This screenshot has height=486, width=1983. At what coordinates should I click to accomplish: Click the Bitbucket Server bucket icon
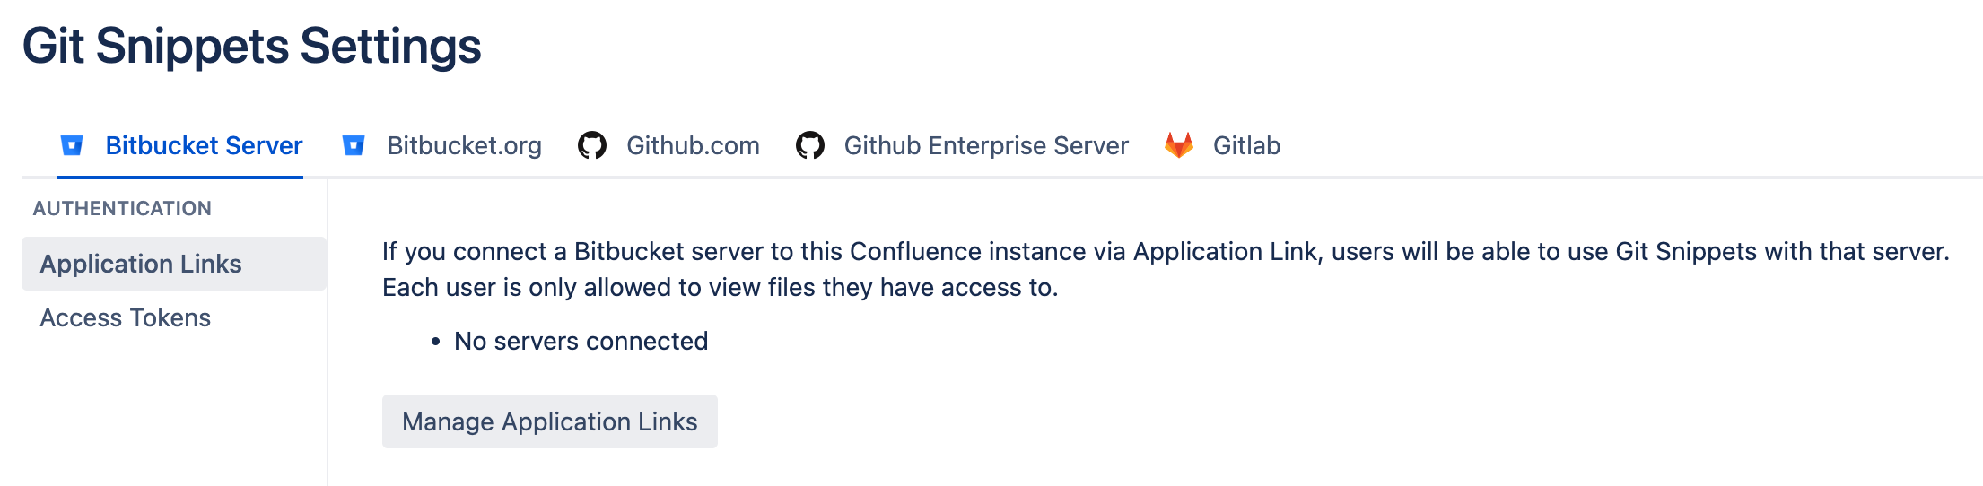[x=72, y=145]
